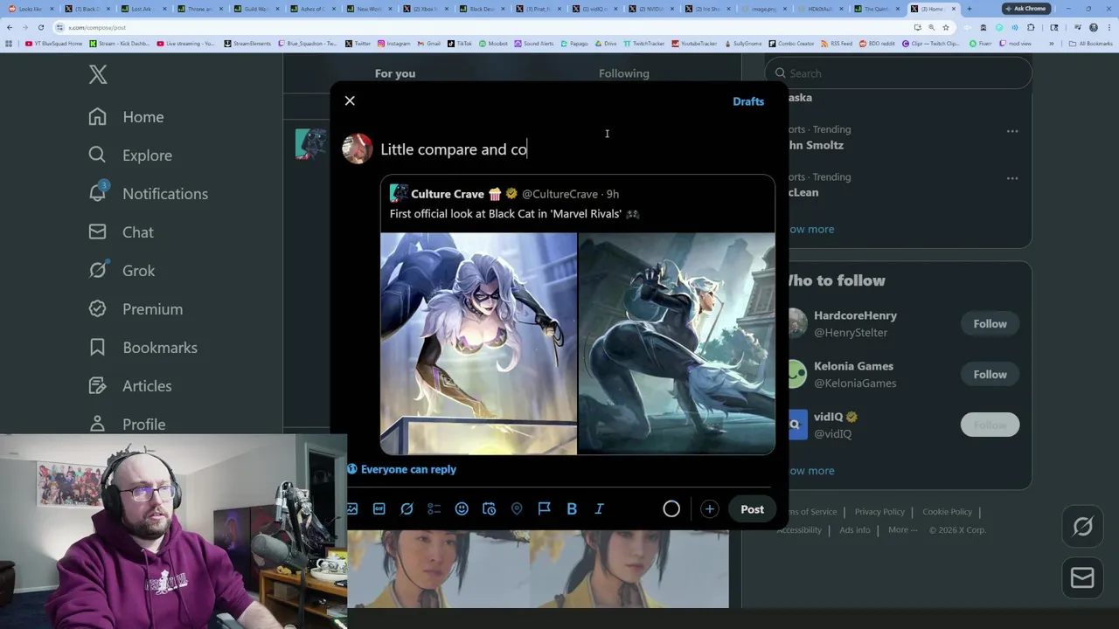Add a GIF in composer
This screenshot has height=629, width=1119.
(x=379, y=509)
